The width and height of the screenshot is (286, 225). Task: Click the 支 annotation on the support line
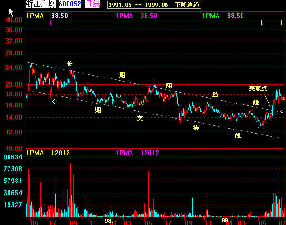click(x=140, y=118)
